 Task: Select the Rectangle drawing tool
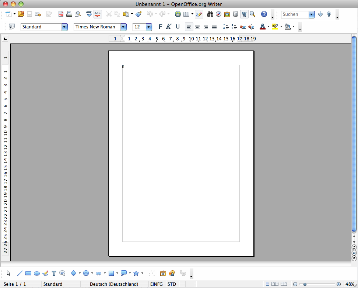click(28, 273)
